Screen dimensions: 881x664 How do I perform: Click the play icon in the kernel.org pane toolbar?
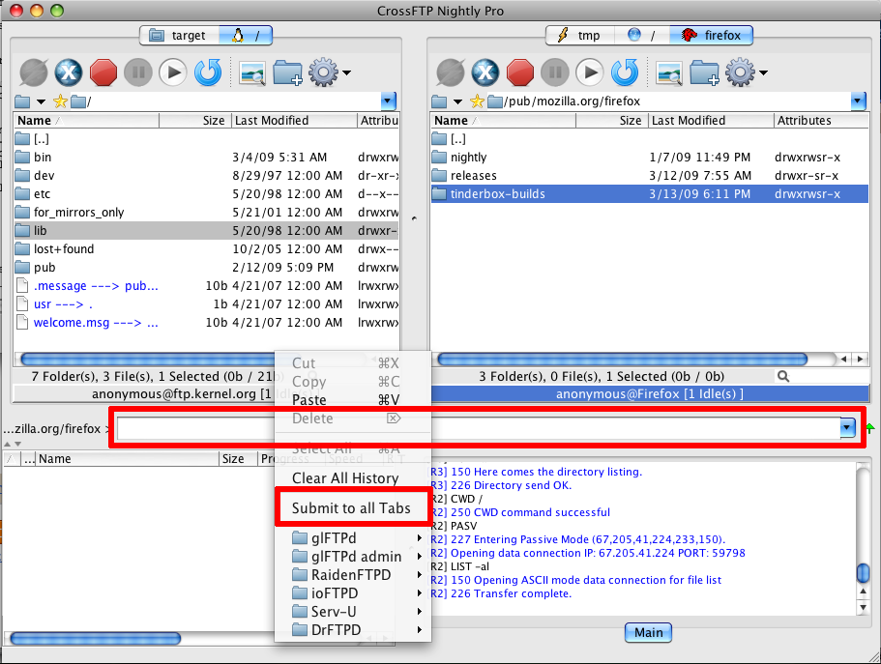point(173,73)
